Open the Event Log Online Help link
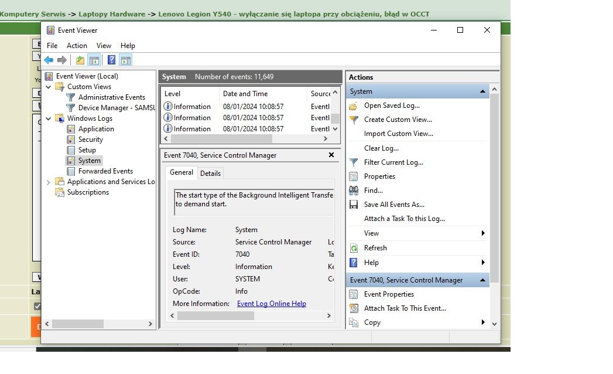613x374 pixels. coord(271,304)
